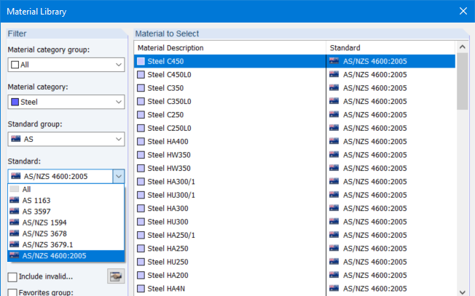The height and width of the screenshot is (296, 475).
Task: Close the Material Library dialog
Action: (463, 11)
